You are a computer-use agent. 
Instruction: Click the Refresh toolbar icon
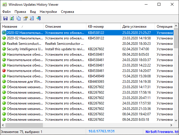point(12,18)
